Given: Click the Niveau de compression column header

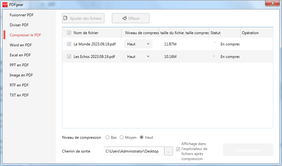Looking at the screenshot, I should tap(140, 33).
